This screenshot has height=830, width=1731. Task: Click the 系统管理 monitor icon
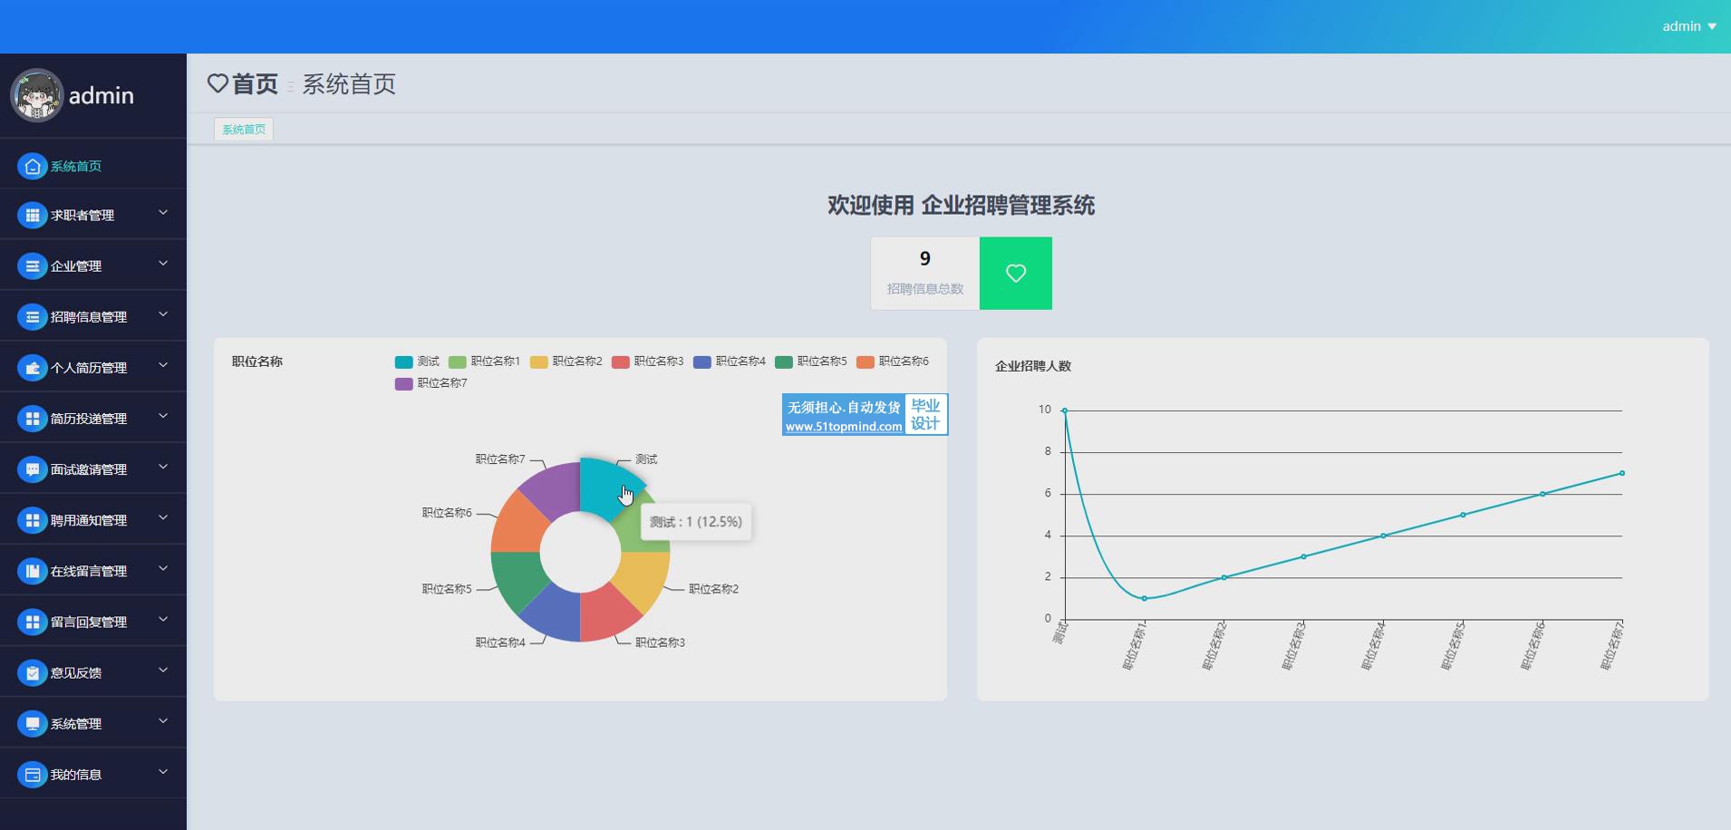32,723
